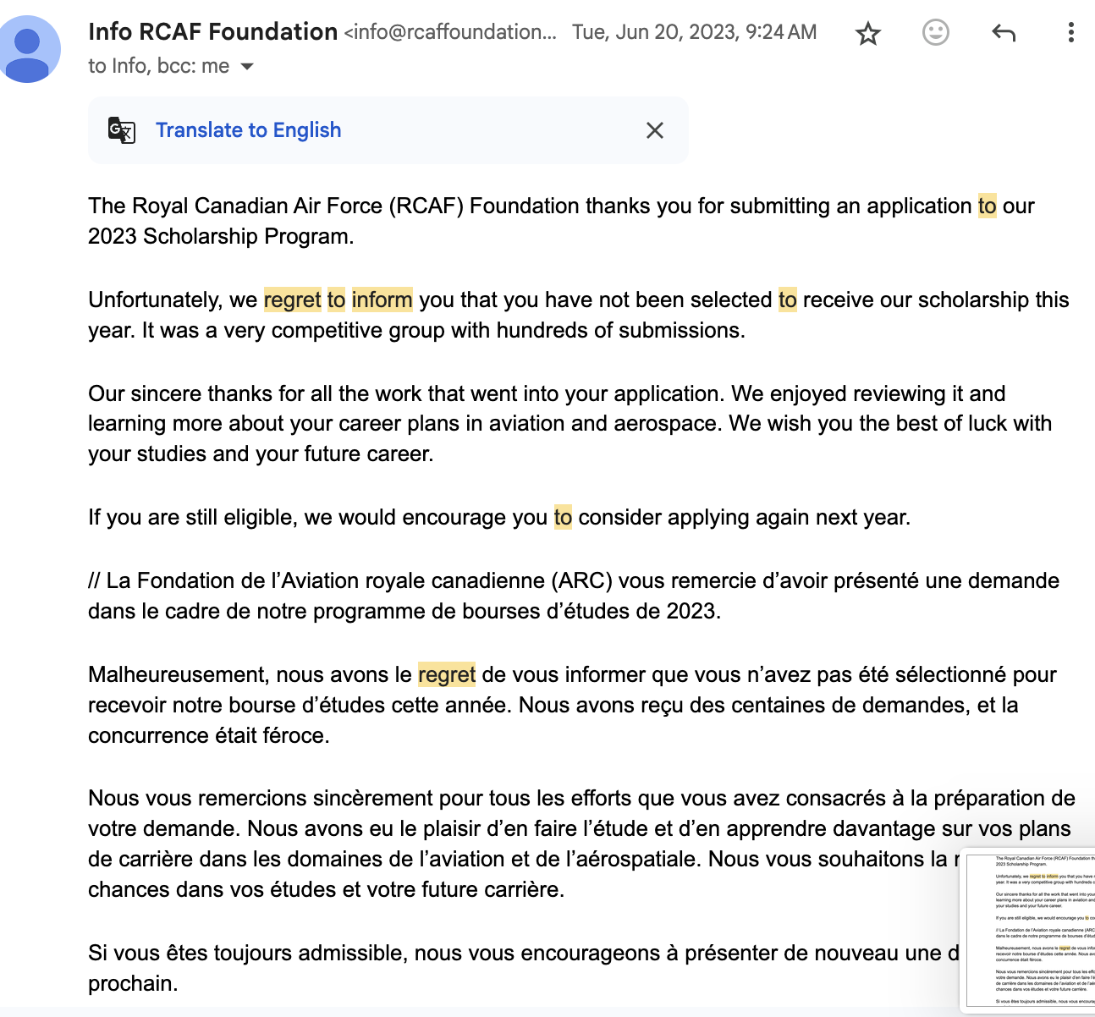
Task: Click the Translate to English link
Action: pyautogui.click(x=248, y=130)
